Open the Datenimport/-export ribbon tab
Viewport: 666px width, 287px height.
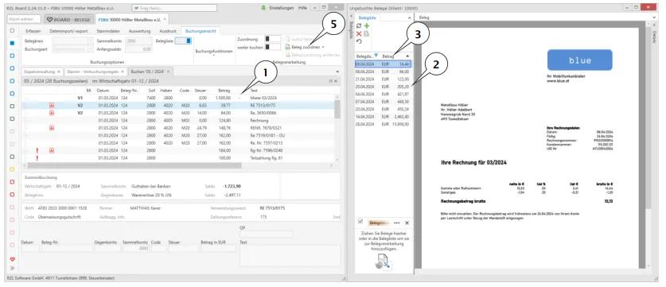[x=68, y=31]
